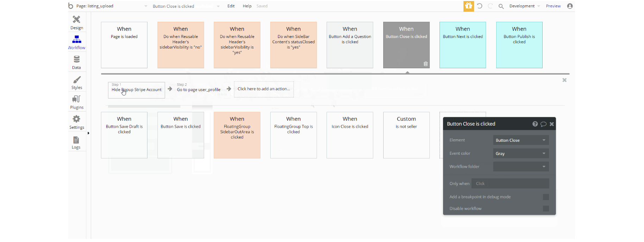Open the Event color dropdown
The width and height of the screenshot is (644, 242).
520,154
